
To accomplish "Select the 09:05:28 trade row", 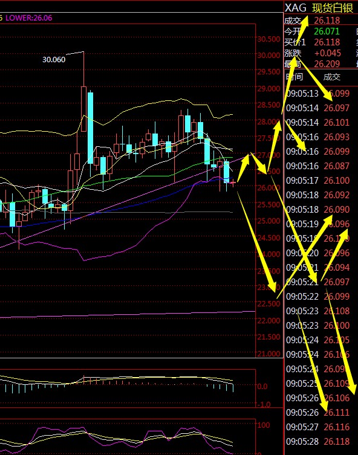I will pos(317,441).
